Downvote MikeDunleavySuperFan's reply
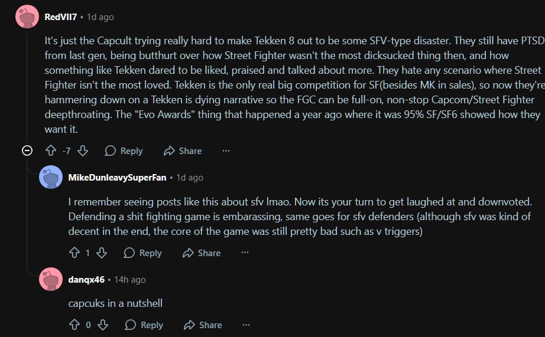The height and width of the screenshot is (337, 545). click(x=102, y=253)
